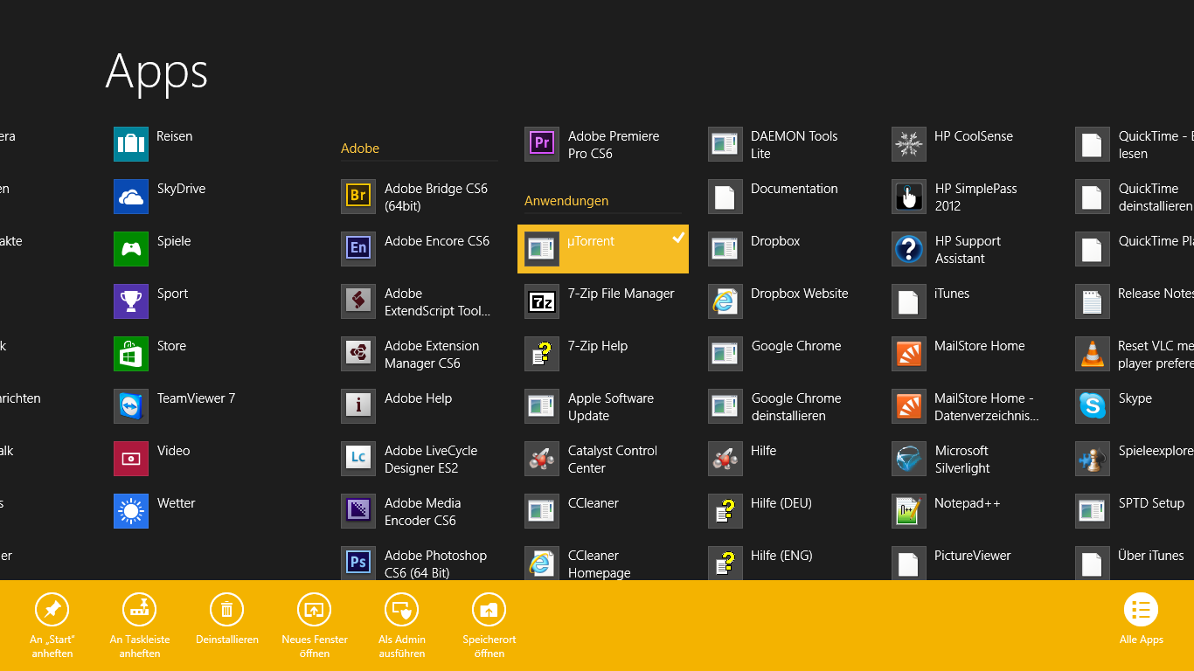Screen dimensions: 1194x671
Task: Open CCleaner Homepage entry
Action: 603,563
